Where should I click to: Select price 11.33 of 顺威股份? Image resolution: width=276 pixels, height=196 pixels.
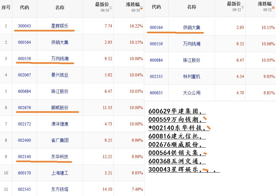(x=107, y=108)
